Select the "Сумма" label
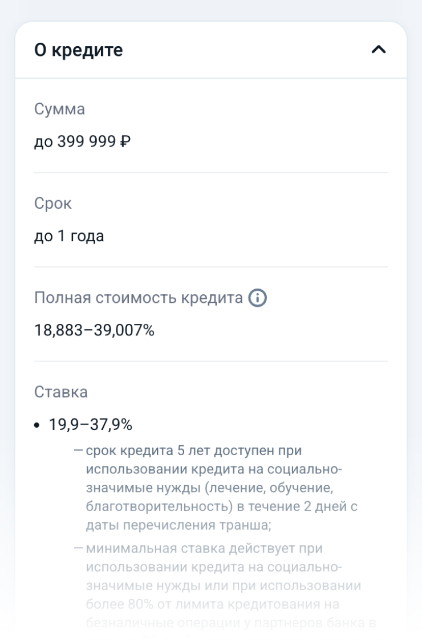 tap(60, 109)
